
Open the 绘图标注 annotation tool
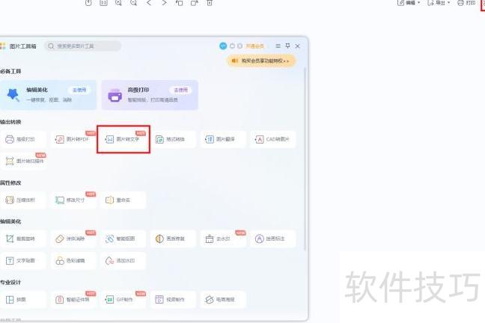[x=272, y=239]
